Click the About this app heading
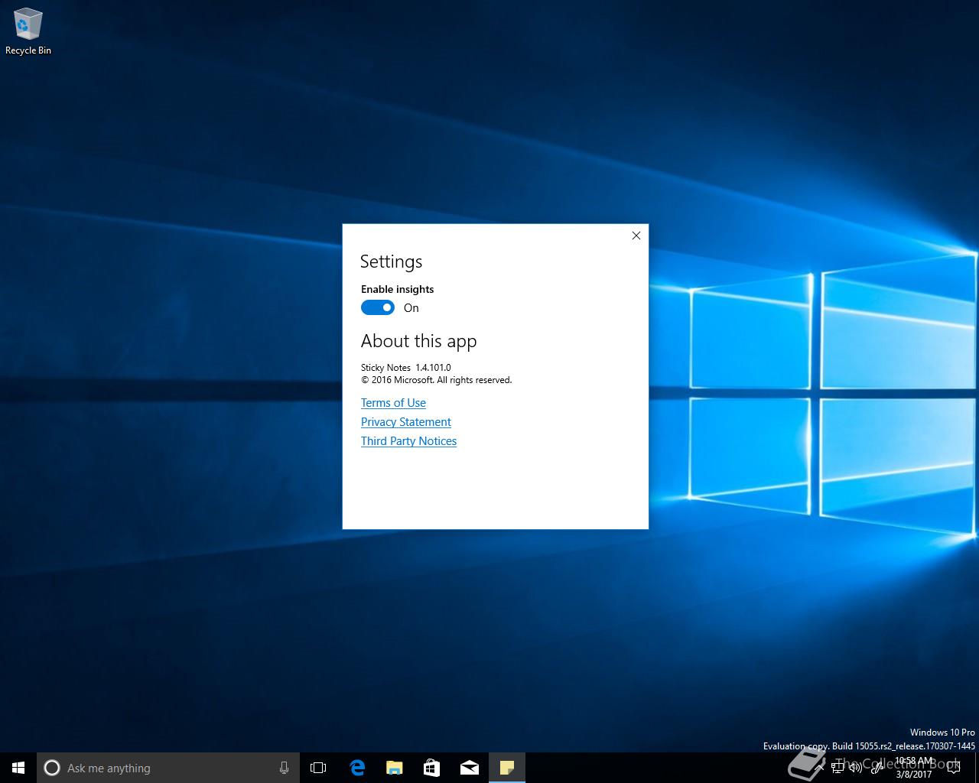 tap(418, 341)
